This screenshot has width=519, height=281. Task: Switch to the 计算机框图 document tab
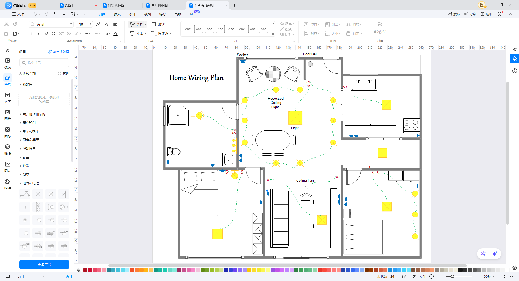pos(116,5)
